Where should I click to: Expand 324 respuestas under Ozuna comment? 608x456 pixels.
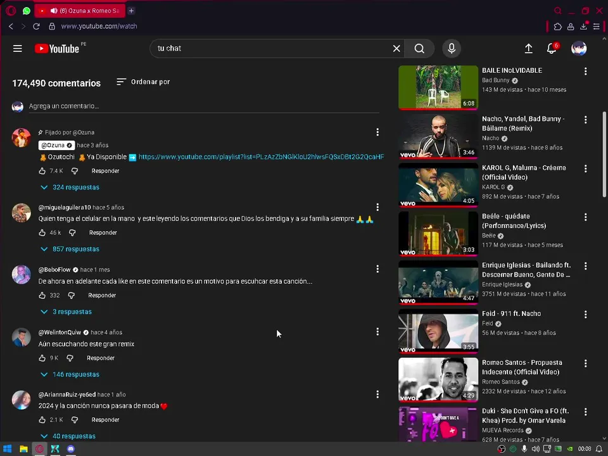coord(70,187)
